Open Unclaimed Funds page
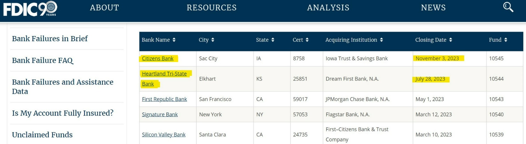This screenshot has width=526, height=144. [x=42, y=135]
